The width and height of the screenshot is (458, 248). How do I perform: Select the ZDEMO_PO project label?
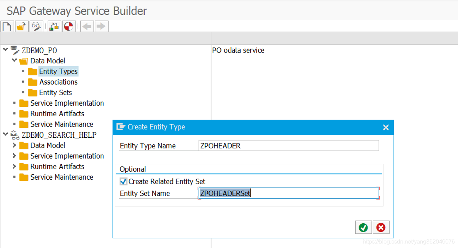coord(39,50)
